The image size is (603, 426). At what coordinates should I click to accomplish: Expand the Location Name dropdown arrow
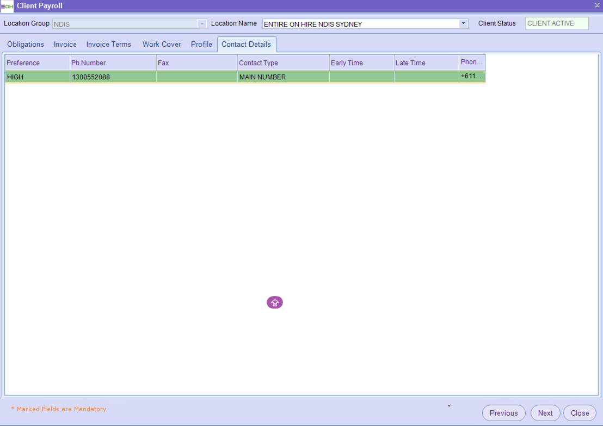point(463,23)
